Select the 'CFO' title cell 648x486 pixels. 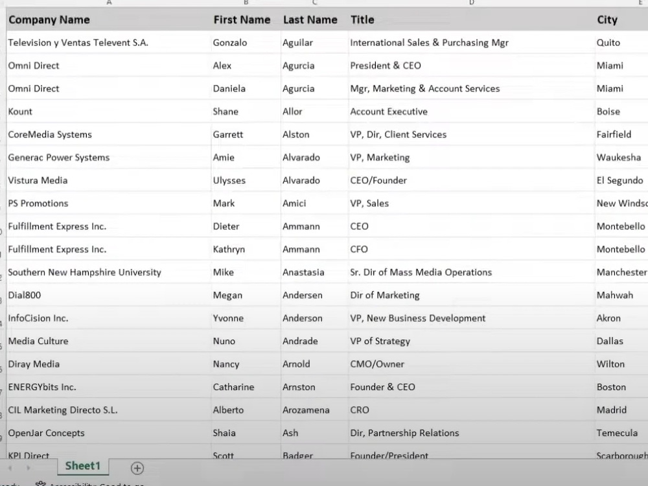(471, 249)
